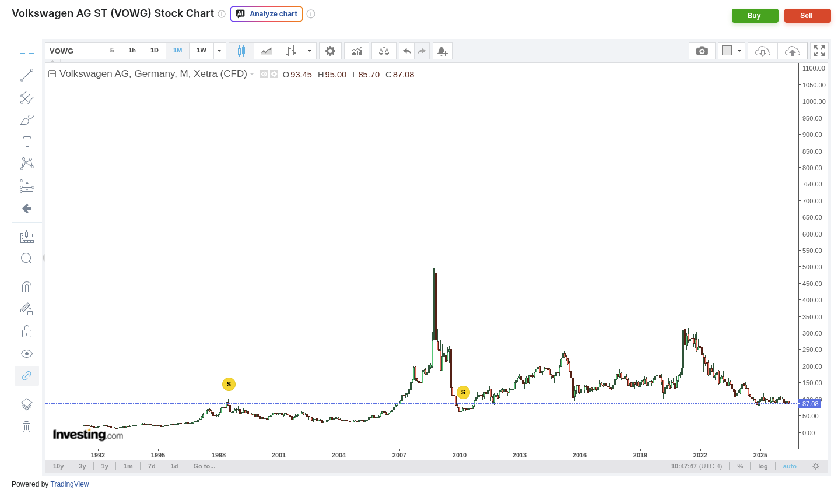Open the chart style dropdown arrow
Screen dimensions: 838x497
click(310, 51)
